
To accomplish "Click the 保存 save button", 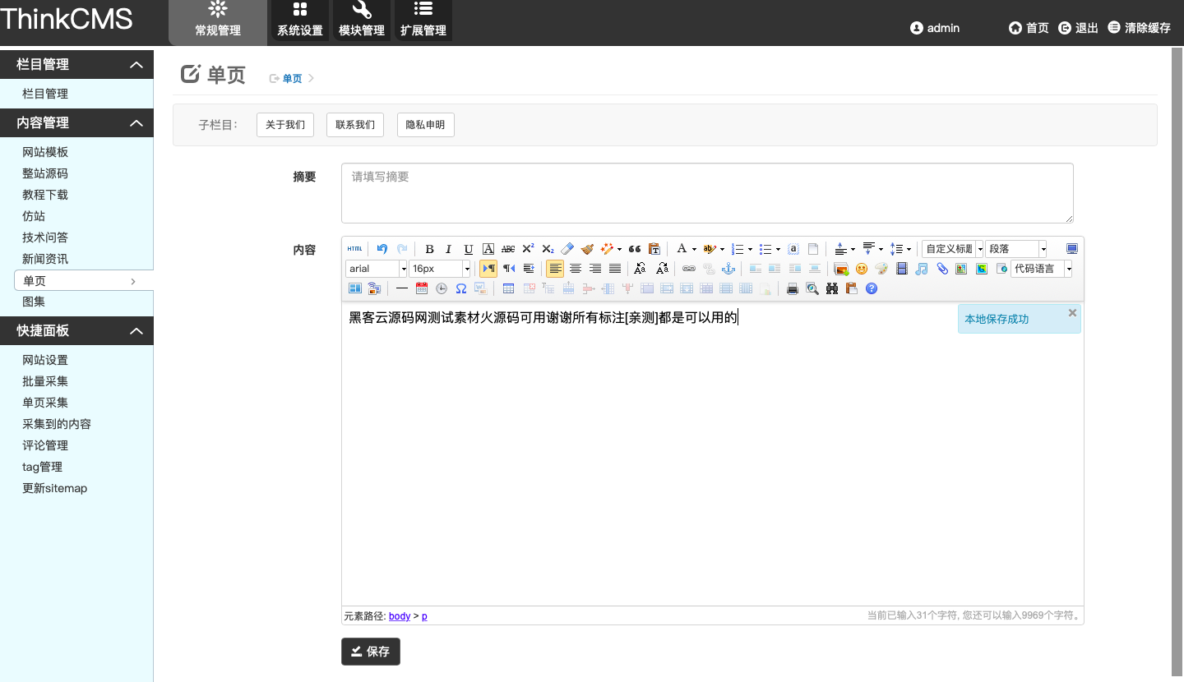I will click(x=371, y=652).
